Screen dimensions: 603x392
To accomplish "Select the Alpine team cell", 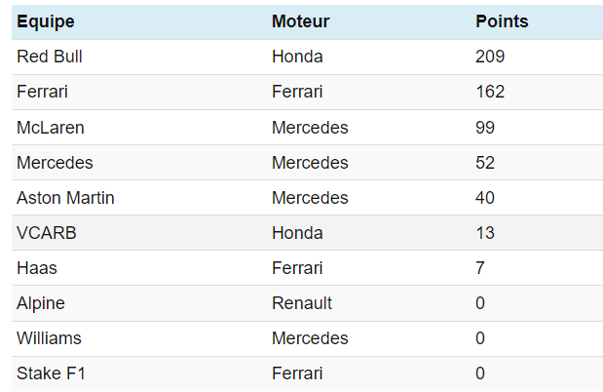I will pos(41,303).
